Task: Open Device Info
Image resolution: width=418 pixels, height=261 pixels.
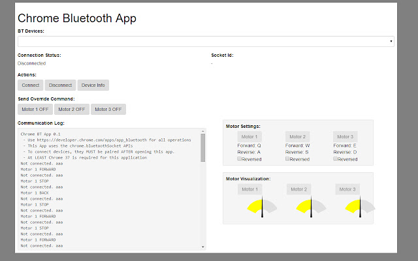Action: (93, 85)
